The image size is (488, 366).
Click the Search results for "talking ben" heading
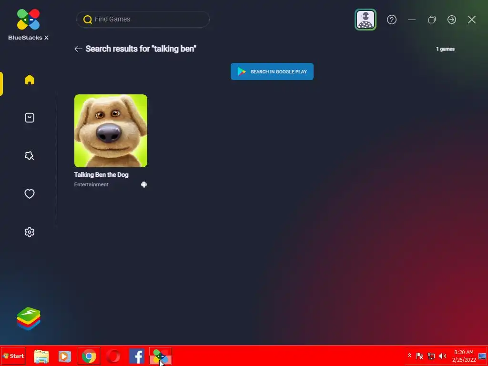click(x=141, y=49)
